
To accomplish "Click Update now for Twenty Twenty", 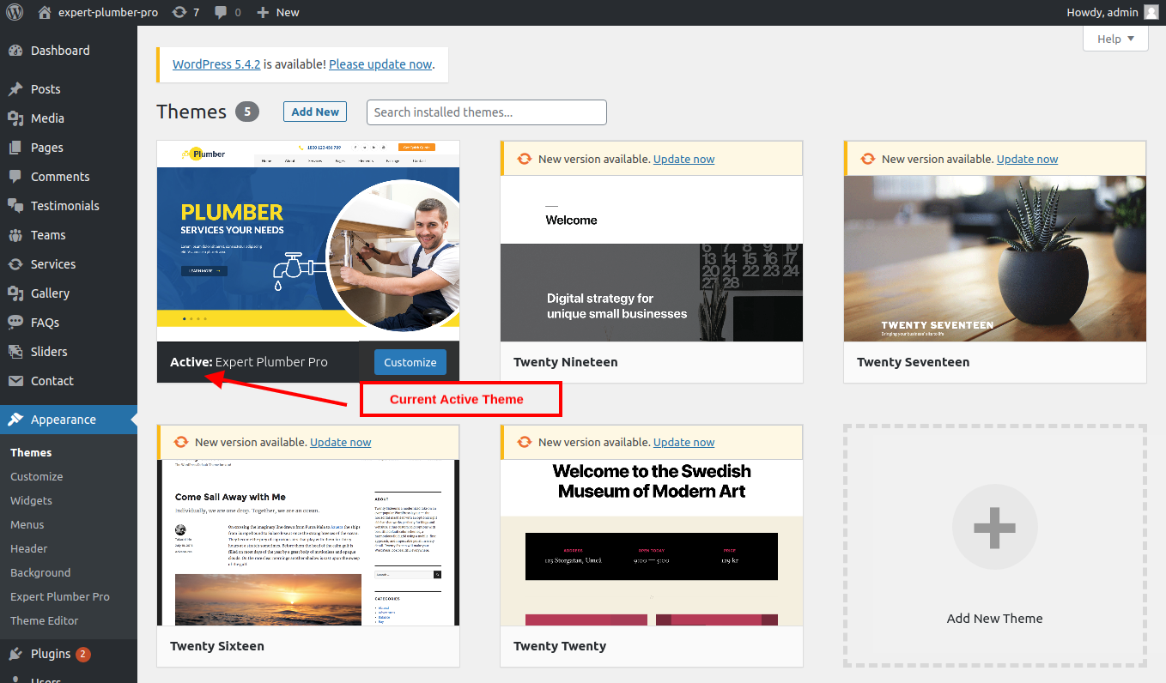I will pyautogui.click(x=684, y=442).
